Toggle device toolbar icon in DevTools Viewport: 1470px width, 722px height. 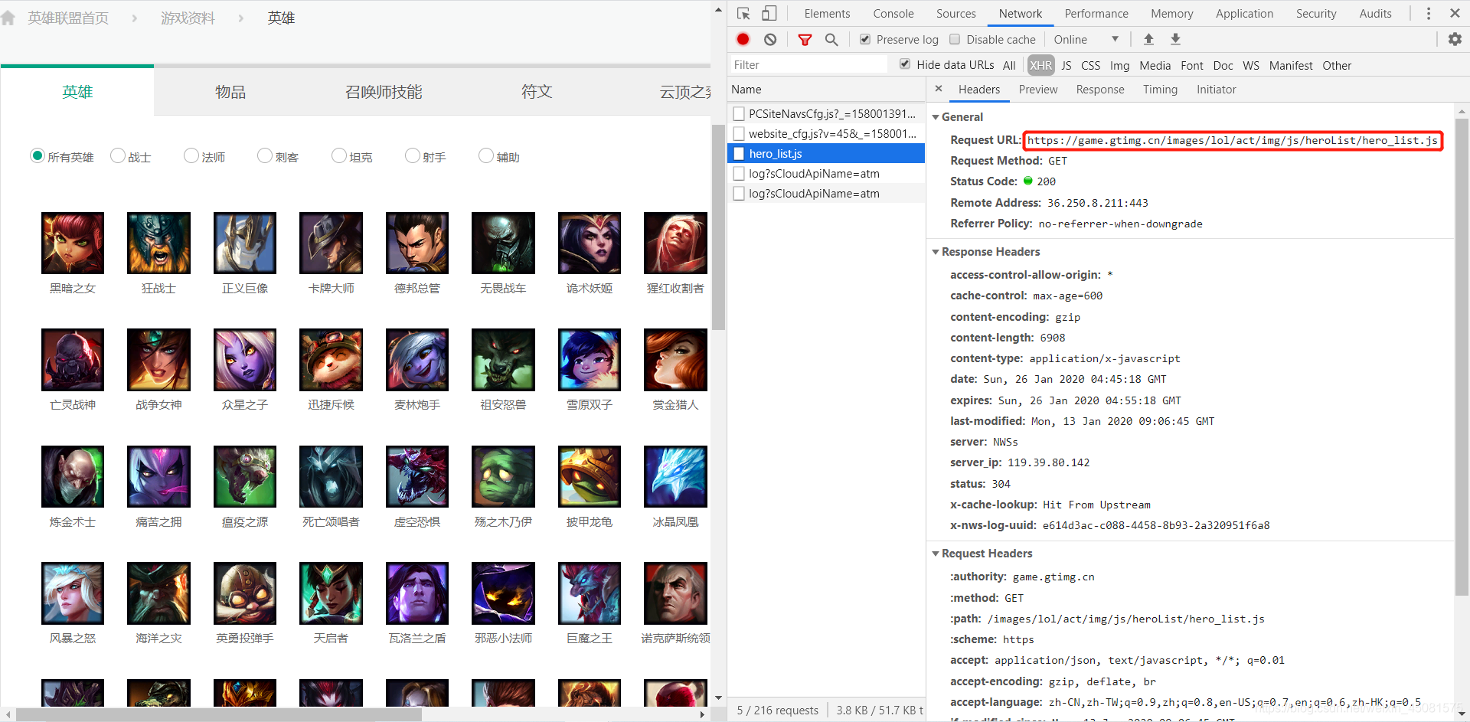769,13
